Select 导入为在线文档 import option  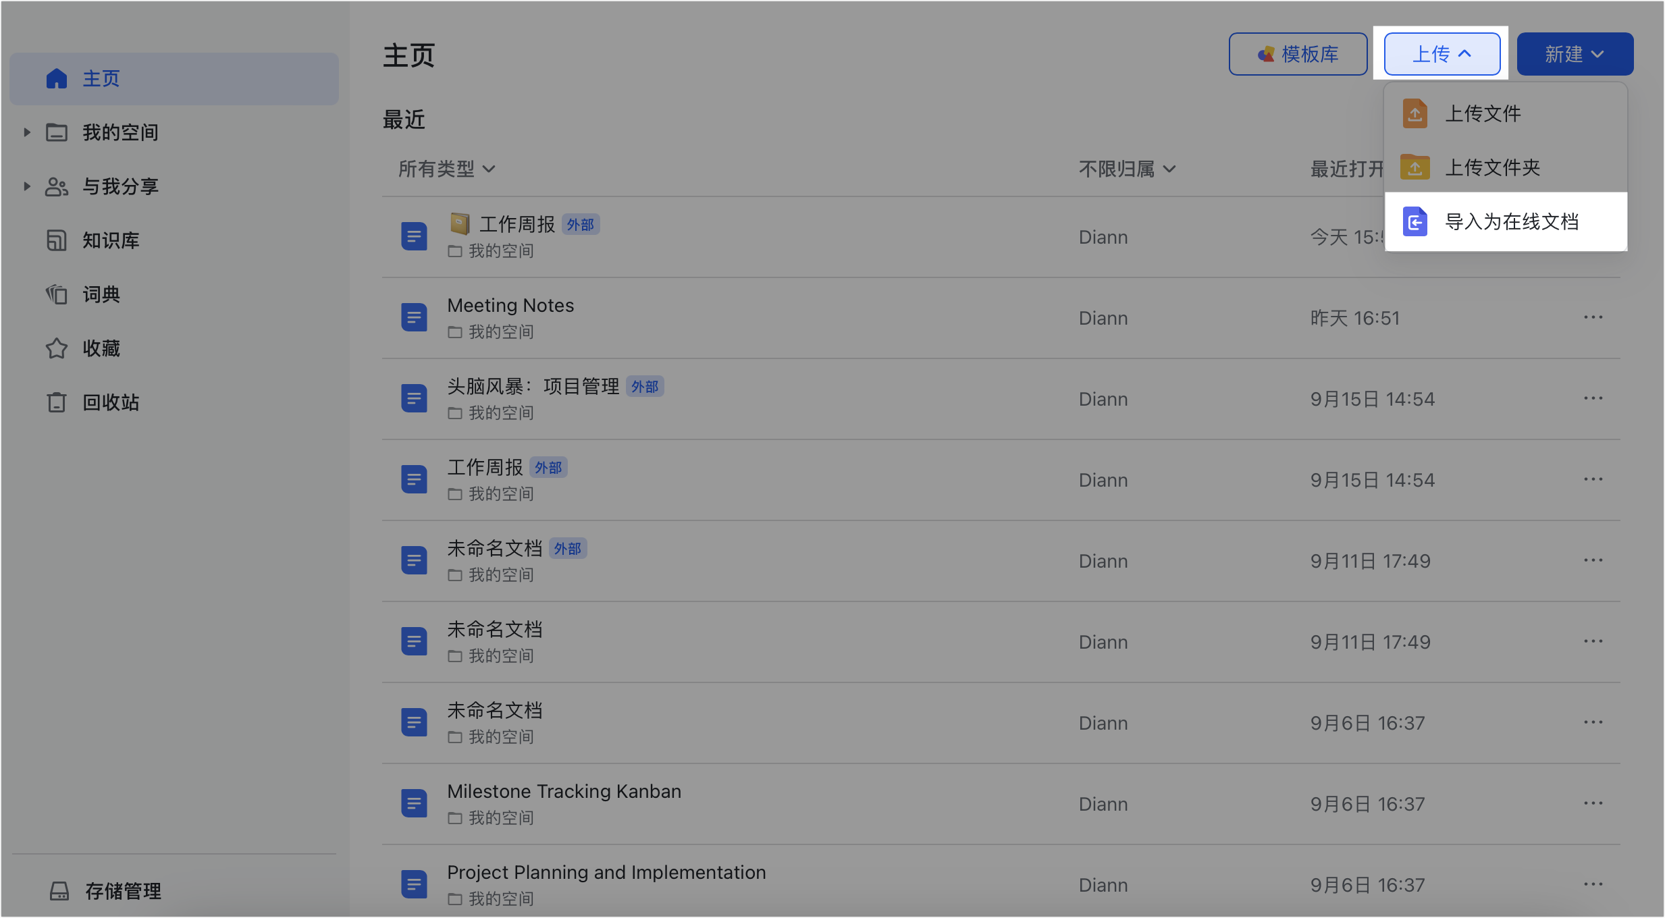coord(1510,221)
